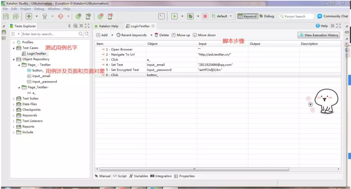Viewport: 351px width, 189px height.
Task: Expand the Profiles tree node
Action: (x=14, y=42)
